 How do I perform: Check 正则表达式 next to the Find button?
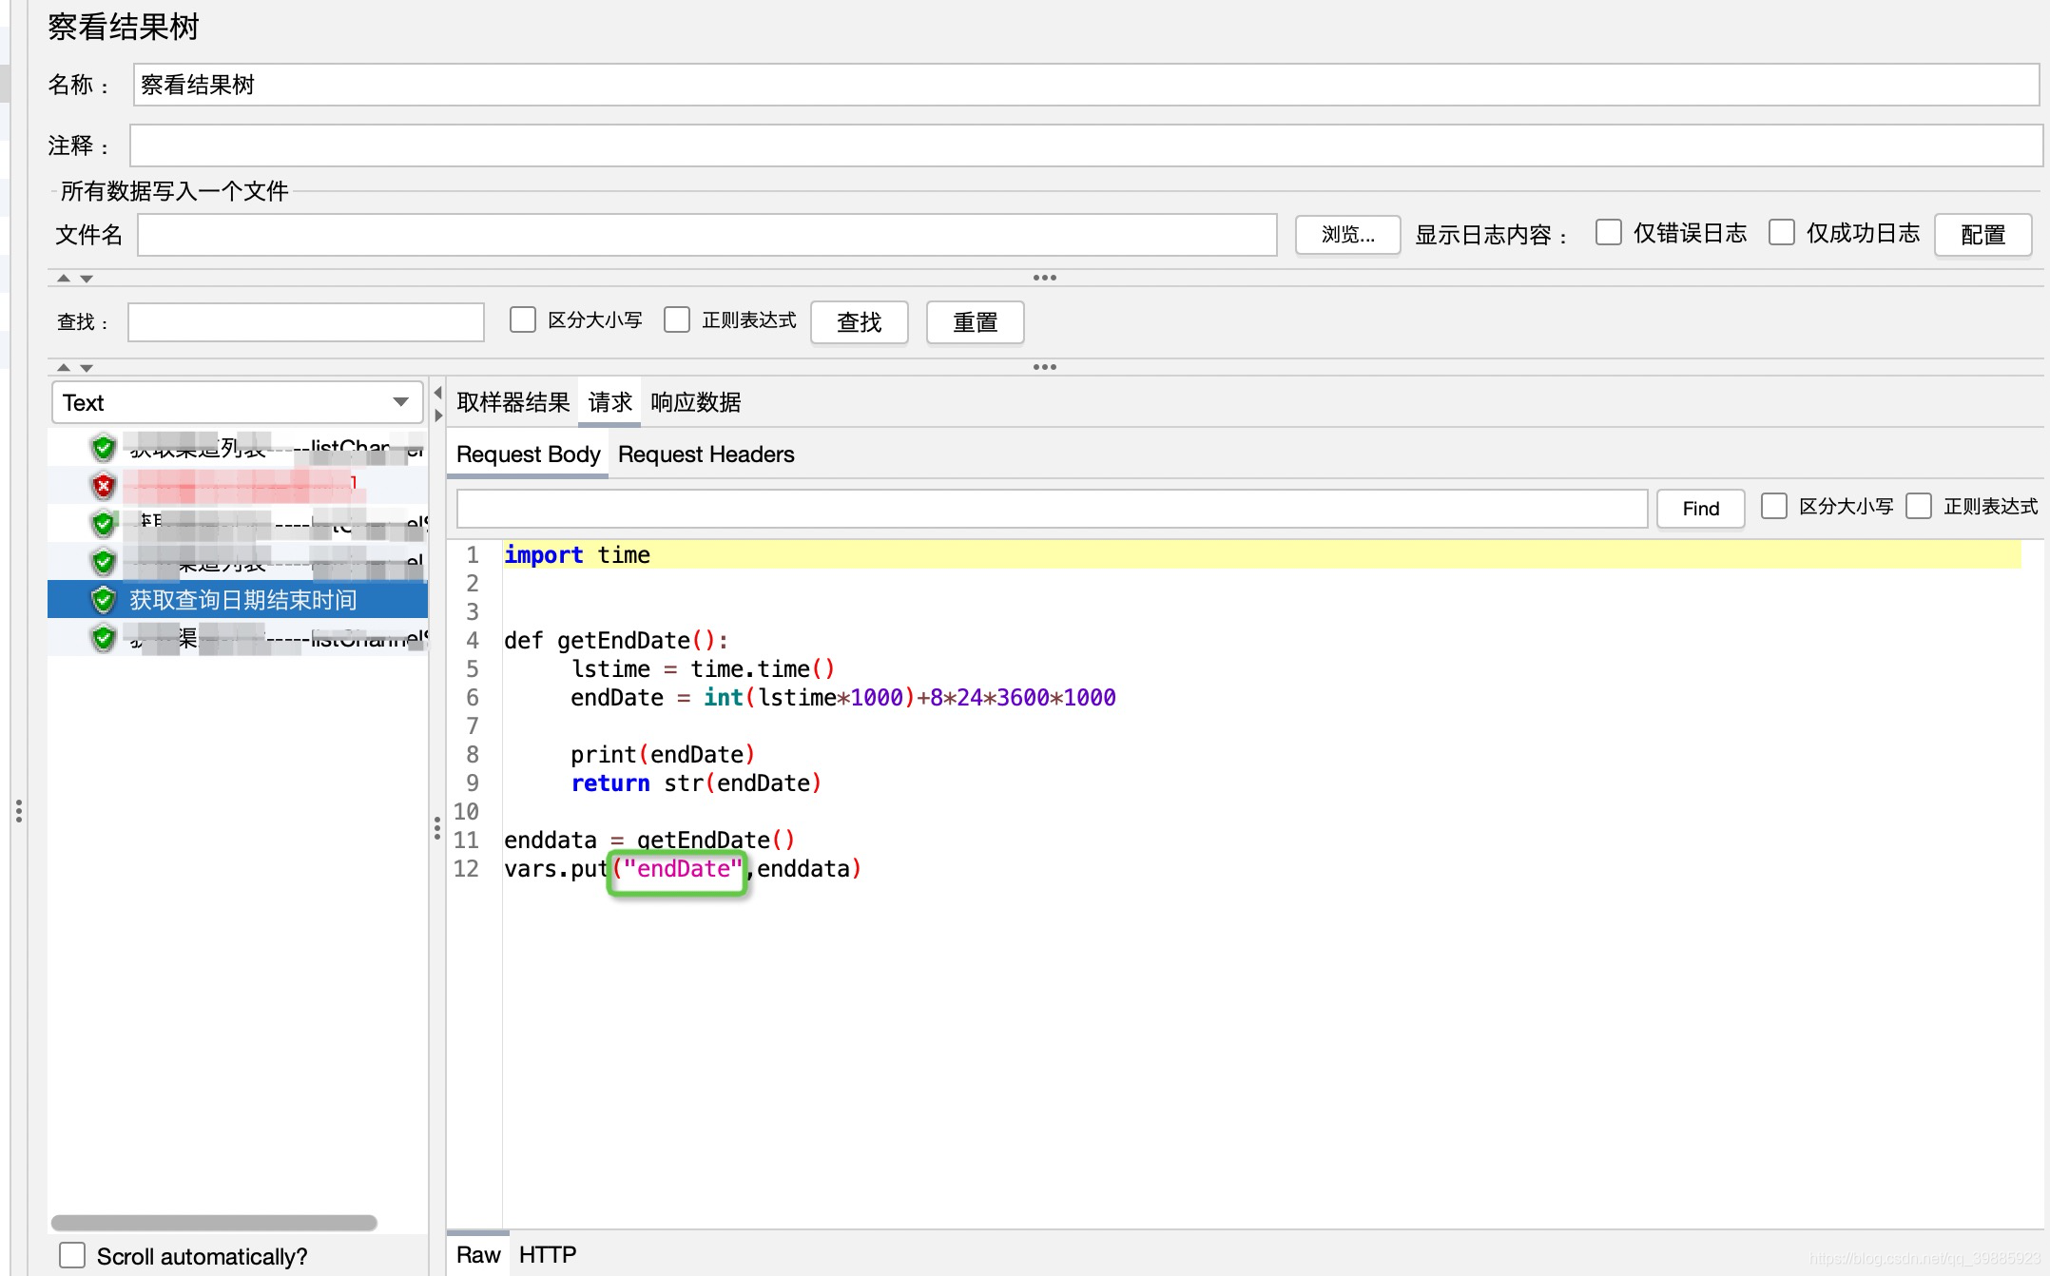coord(1918,506)
